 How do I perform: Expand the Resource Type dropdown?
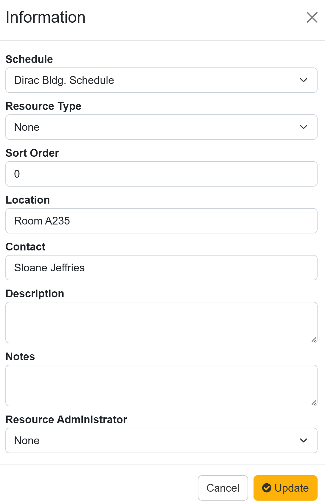click(161, 127)
